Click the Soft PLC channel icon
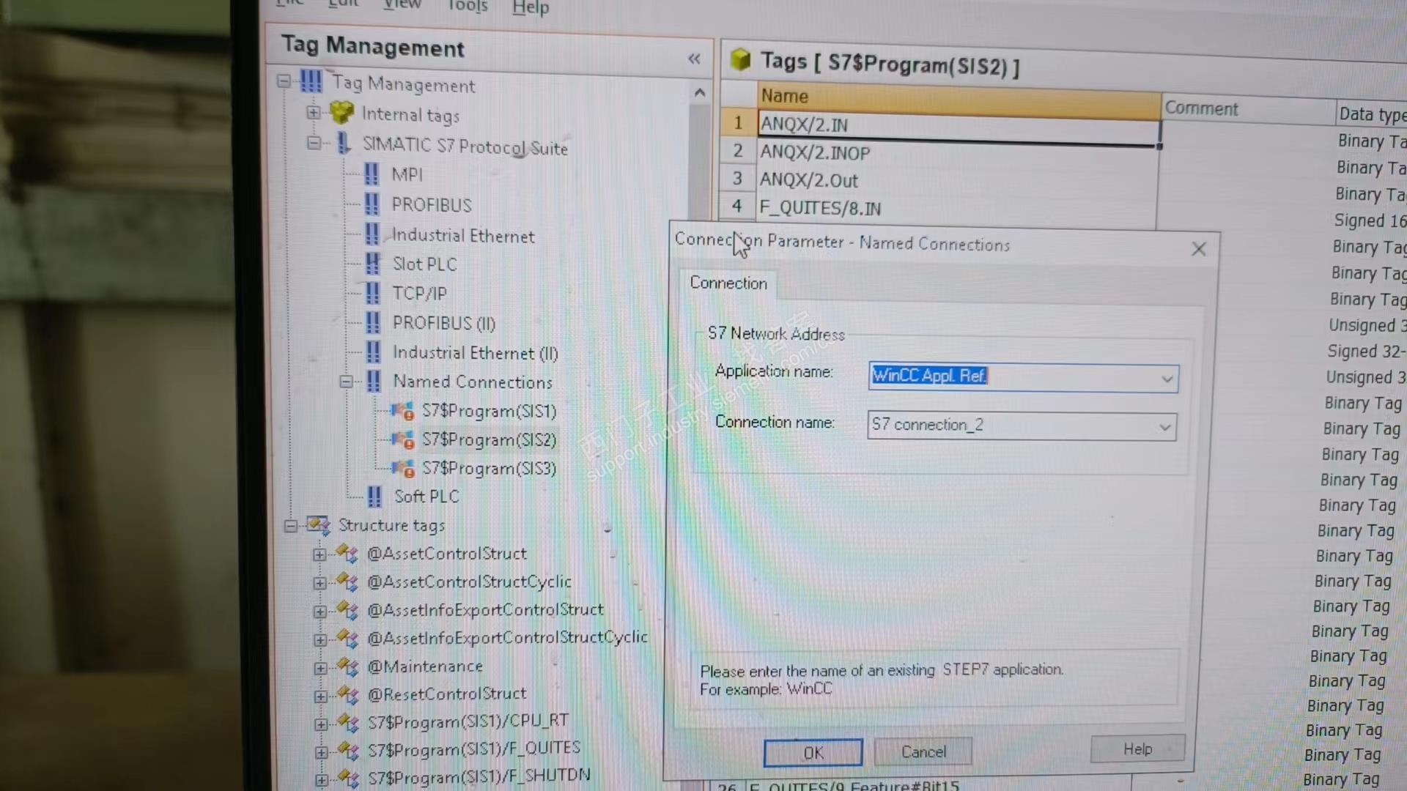 374,497
